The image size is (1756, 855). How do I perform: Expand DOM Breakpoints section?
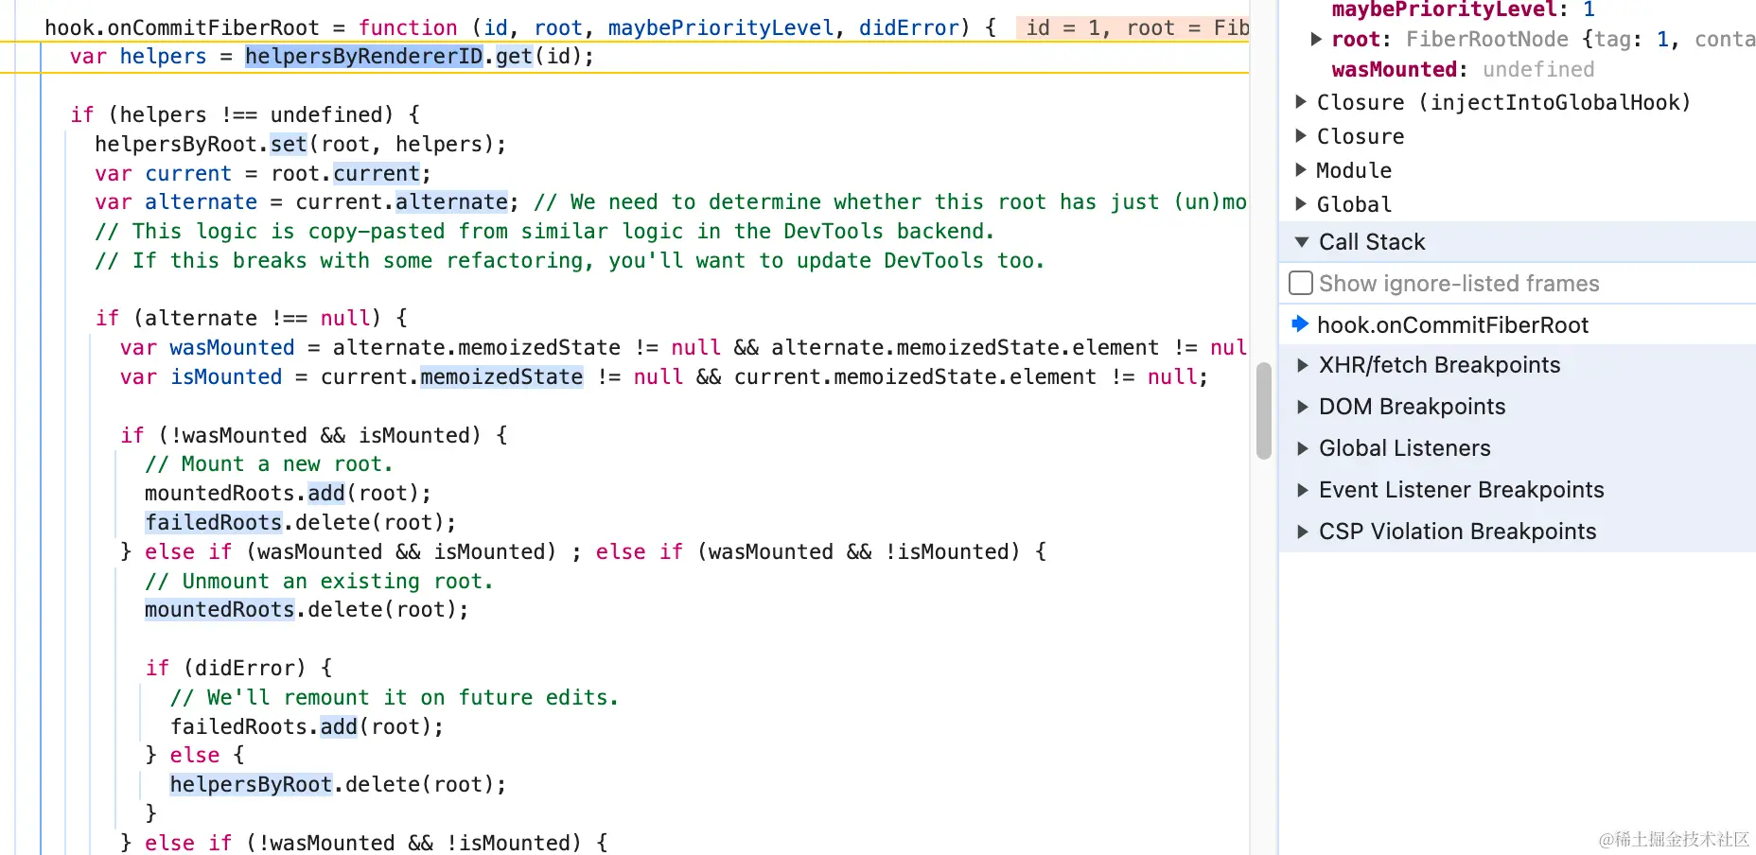[1302, 407]
